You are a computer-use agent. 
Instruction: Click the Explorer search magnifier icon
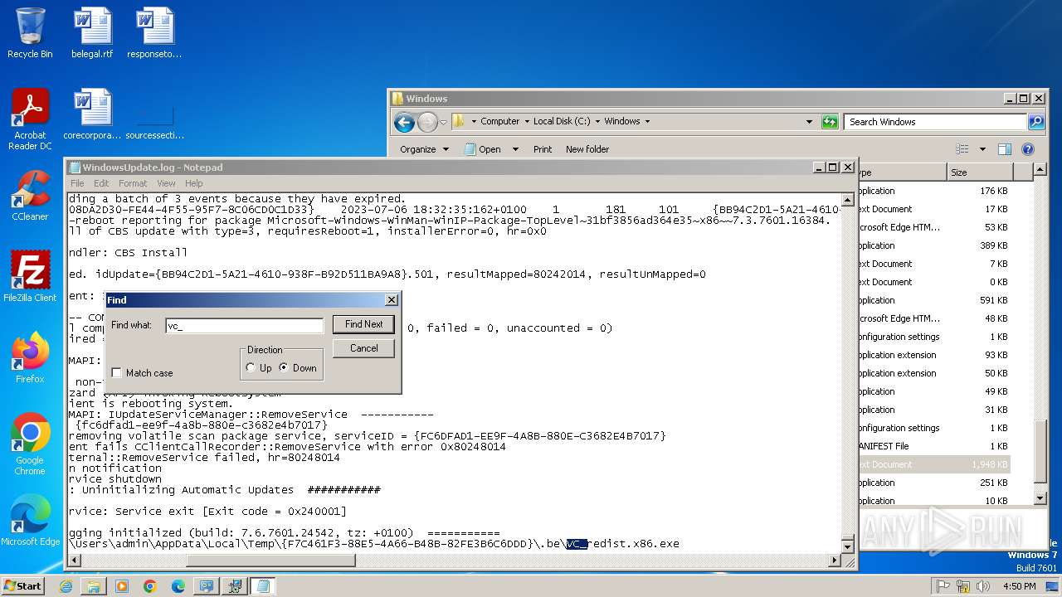[1035, 122]
